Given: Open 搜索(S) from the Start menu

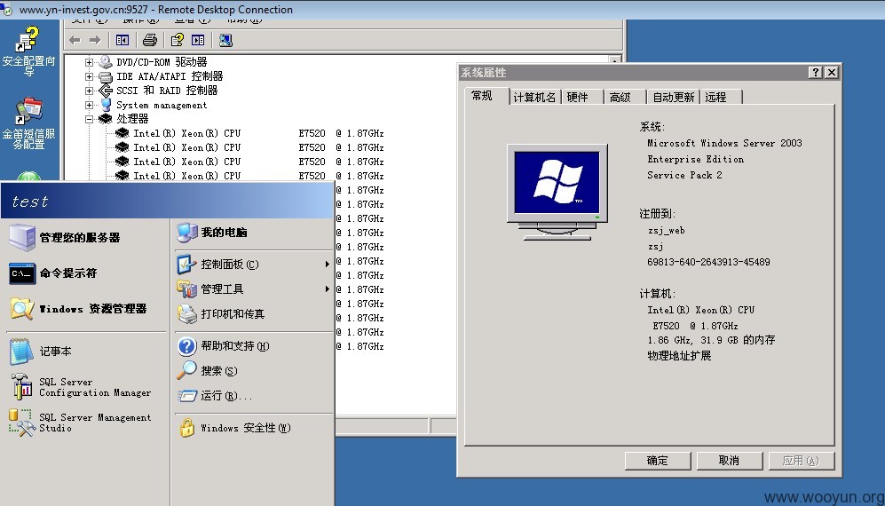Looking at the screenshot, I should [207, 371].
